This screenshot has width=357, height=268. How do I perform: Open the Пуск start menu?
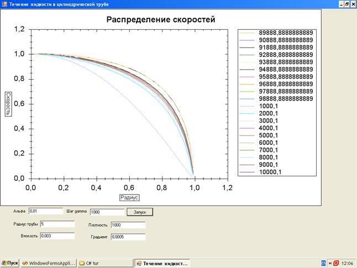(x=10, y=263)
